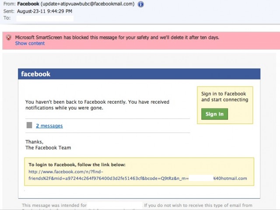Click "The Facebook Team" signature line

click(48, 148)
